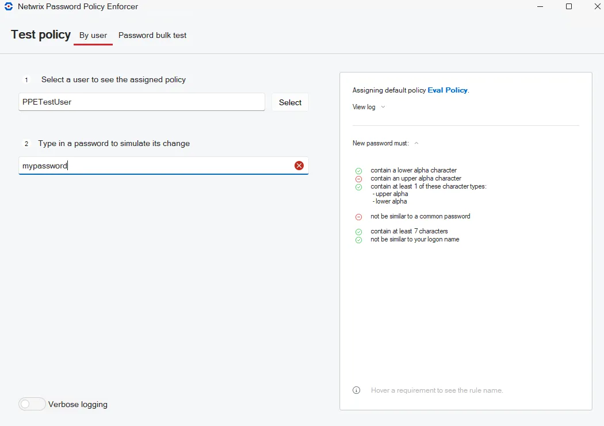Expand the View log chevron
Screen dimensions: 604x426
[383, 107]
